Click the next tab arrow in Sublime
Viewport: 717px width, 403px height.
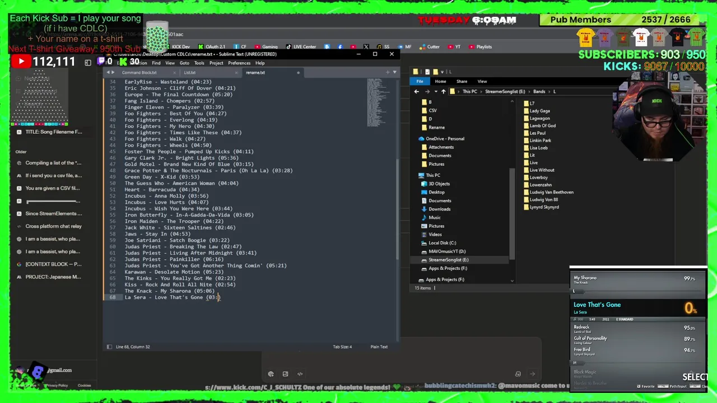point(113,72)
